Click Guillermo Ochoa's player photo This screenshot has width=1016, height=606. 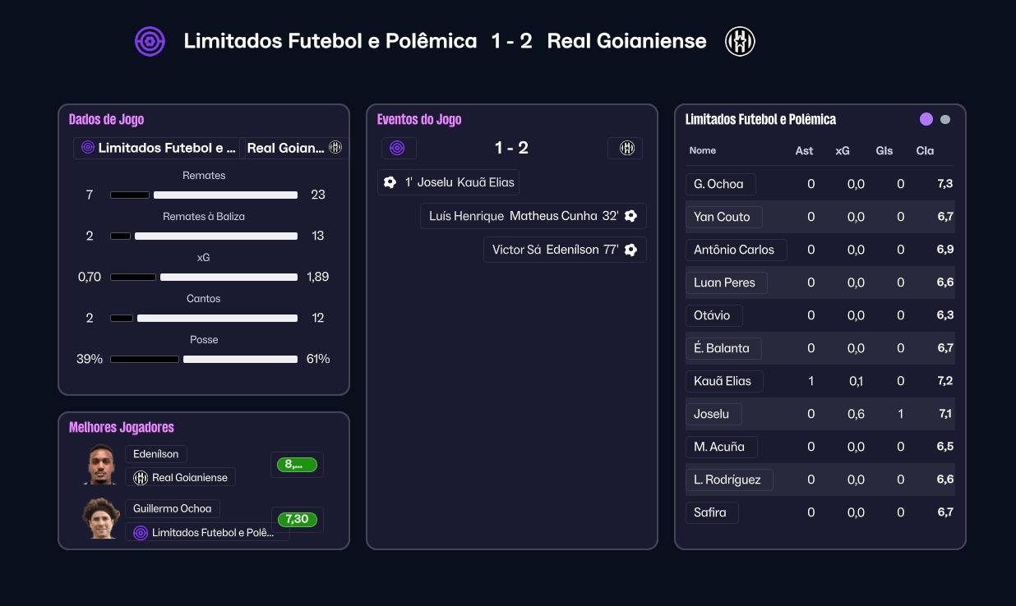click(x=102, y=518)
